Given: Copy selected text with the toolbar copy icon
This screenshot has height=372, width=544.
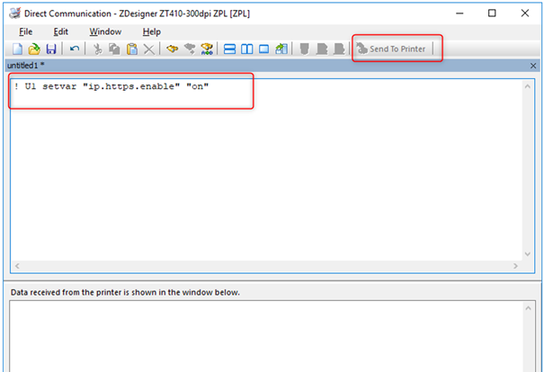Looking at the screenshot, I should click(114, 49).
